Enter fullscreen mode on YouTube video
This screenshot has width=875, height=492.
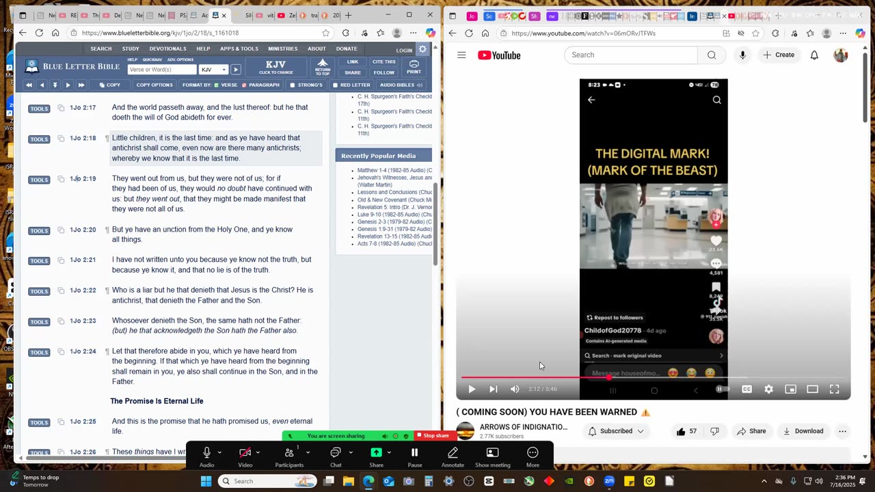coord(834,389)
